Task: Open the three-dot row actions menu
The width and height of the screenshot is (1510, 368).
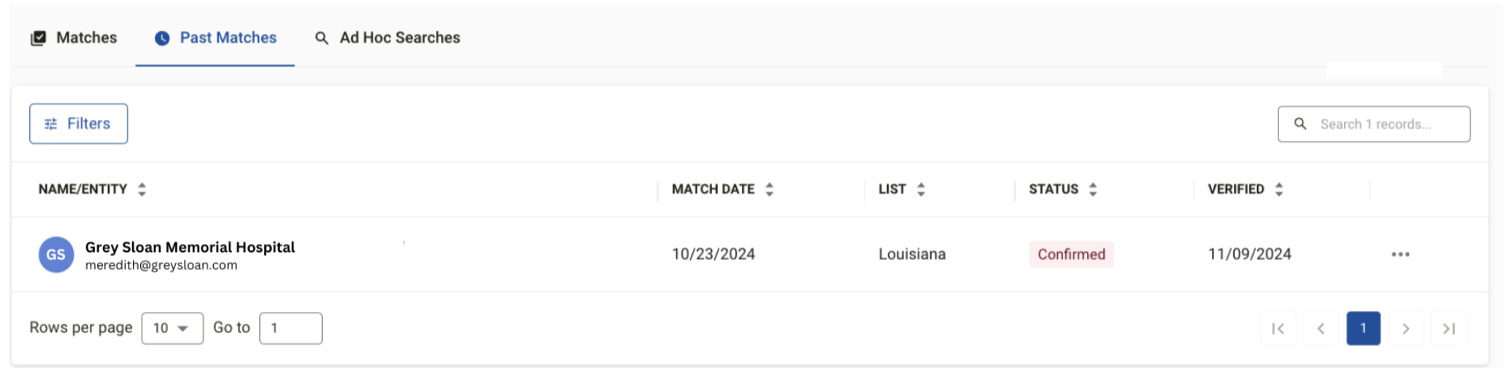Action: coord(1400,254)
